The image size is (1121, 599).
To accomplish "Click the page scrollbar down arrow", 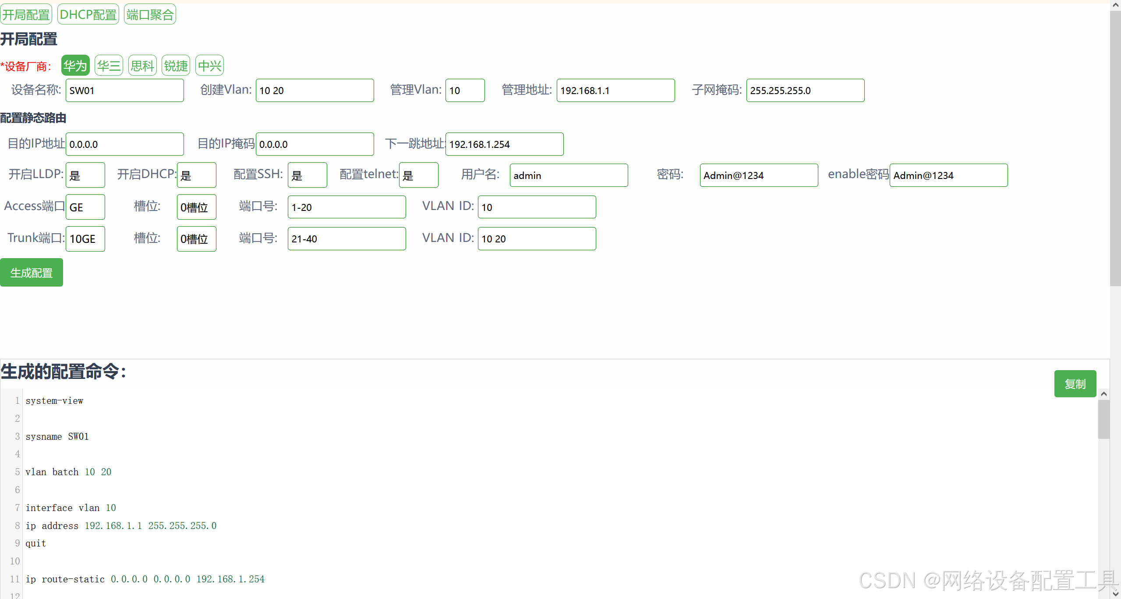I will point(1115,594).
